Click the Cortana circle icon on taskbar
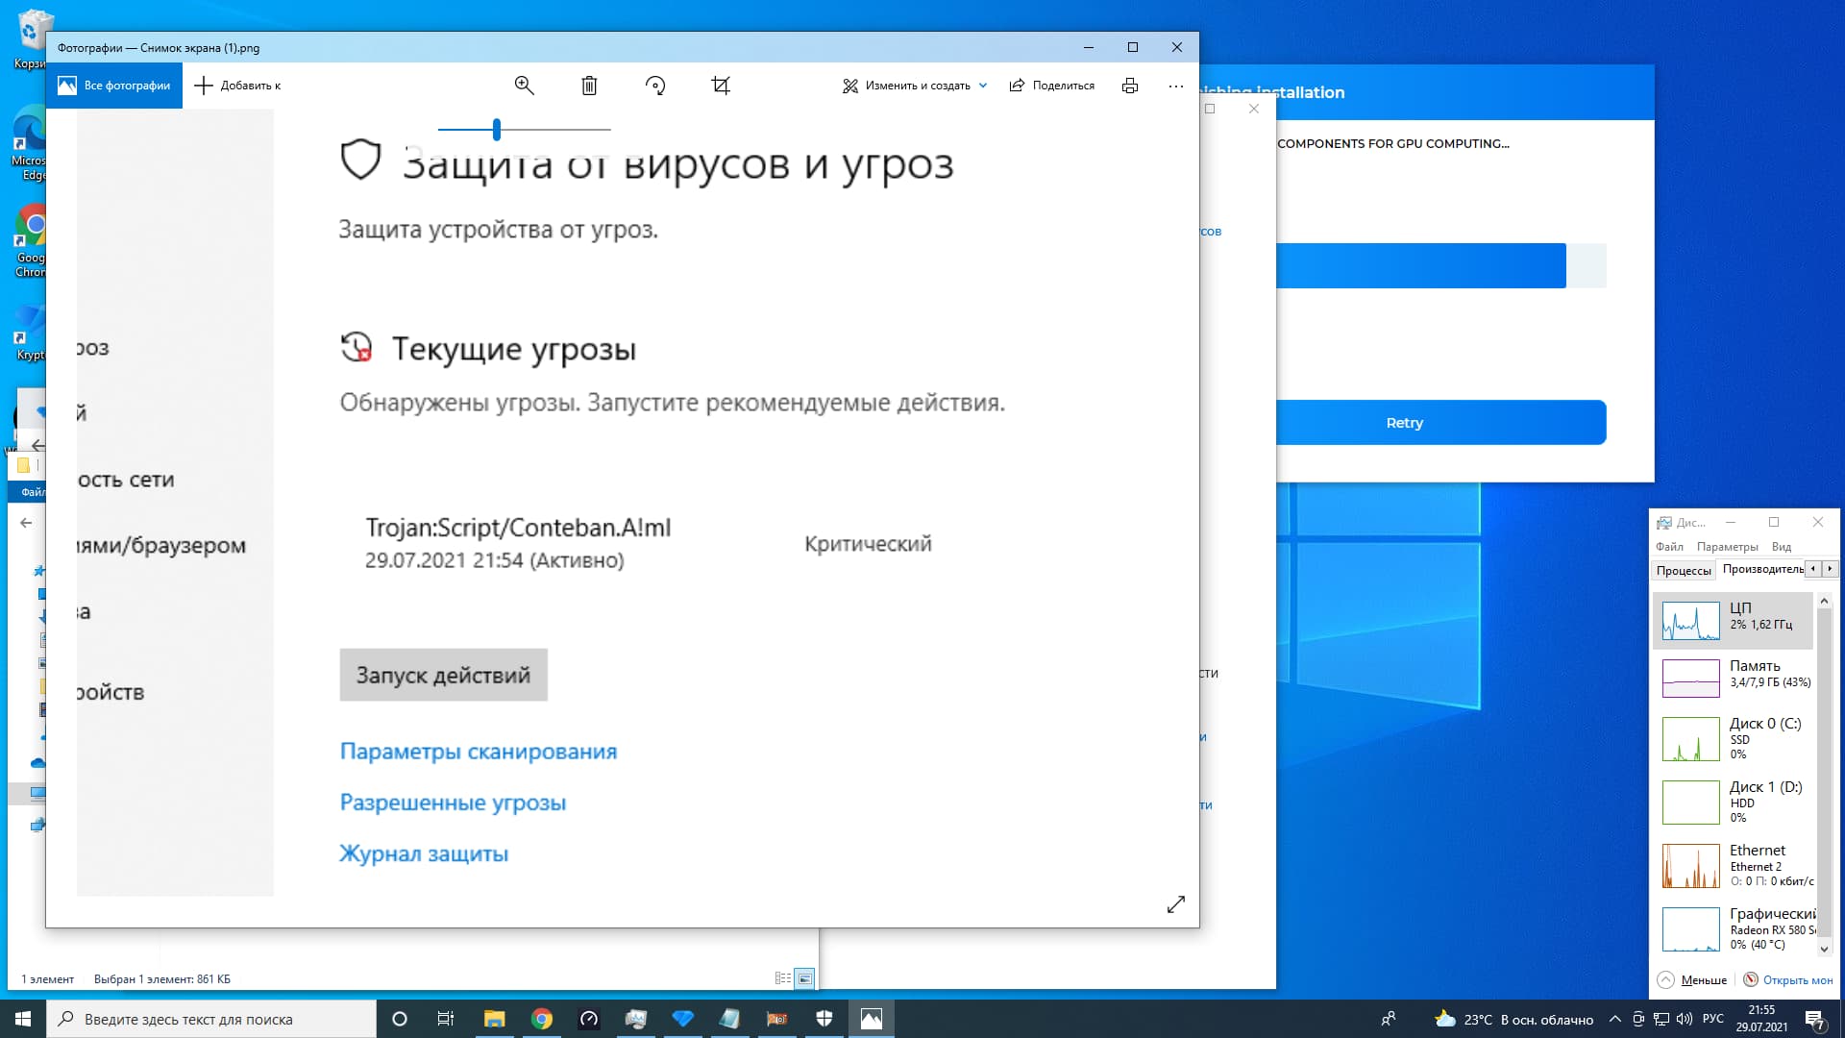1845x1038 pixels. 400,1019
